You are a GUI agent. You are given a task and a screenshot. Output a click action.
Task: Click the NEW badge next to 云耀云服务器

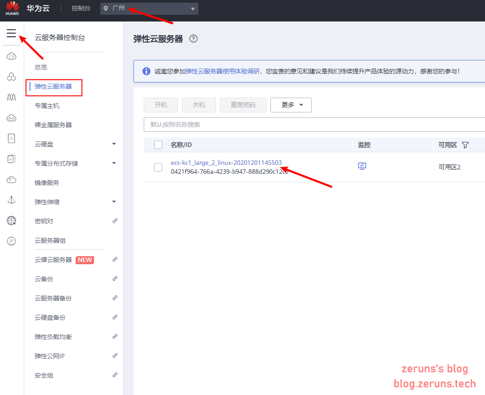[x=85, y=260]
